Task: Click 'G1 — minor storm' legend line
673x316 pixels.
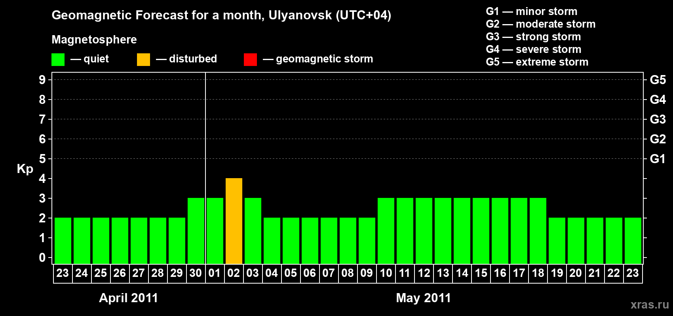Action: click(x=532, y=11)
